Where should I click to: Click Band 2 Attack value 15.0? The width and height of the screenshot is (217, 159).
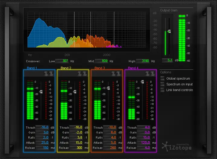pyautogui.click(x=76, y=142)
